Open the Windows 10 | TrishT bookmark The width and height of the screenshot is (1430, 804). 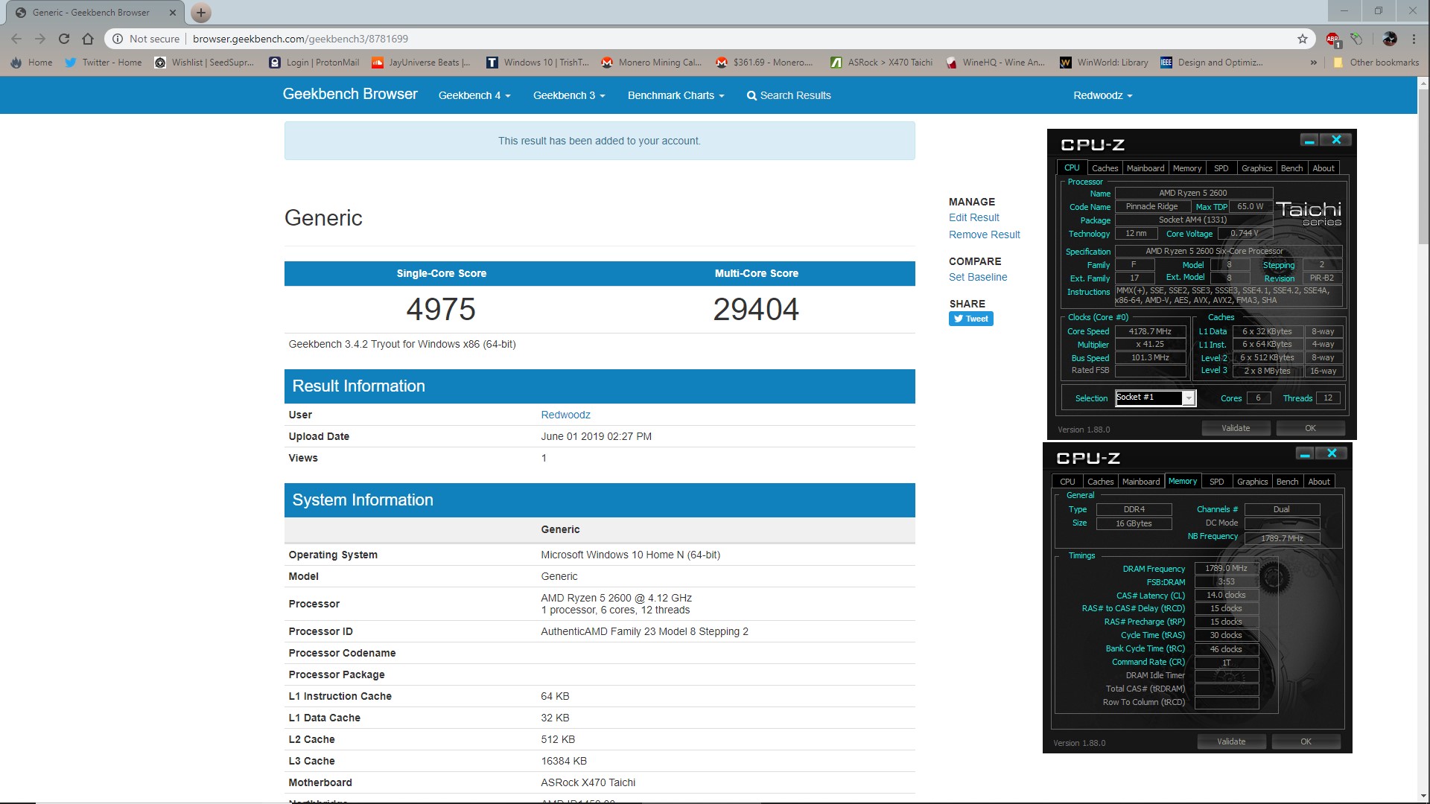[537, 63]
